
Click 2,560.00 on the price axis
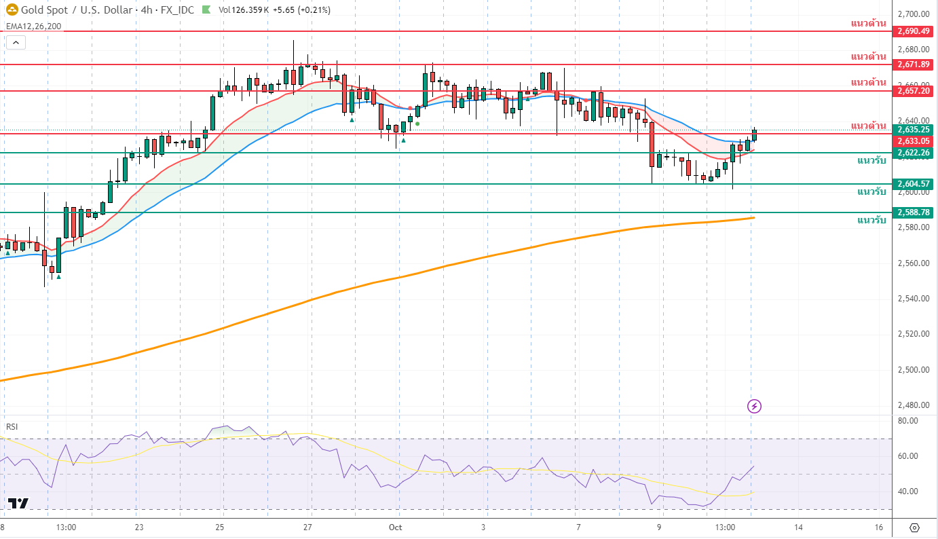[912, 263]
